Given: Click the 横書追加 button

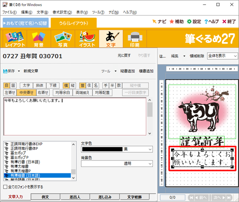Looking at the screenshot, I should click(x=146, y=71).
